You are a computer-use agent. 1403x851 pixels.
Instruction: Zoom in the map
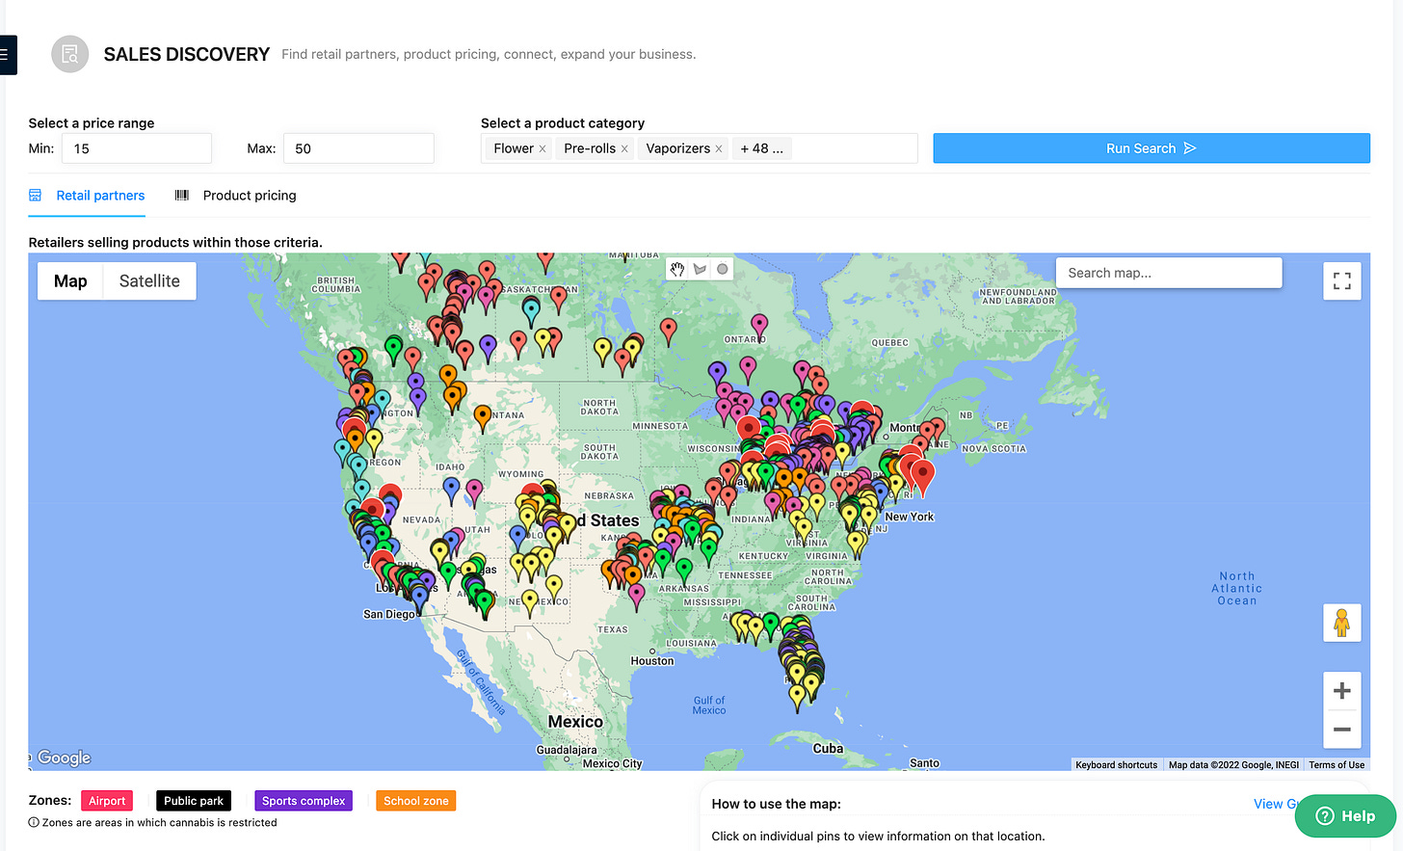click(x=1341, y=691)
